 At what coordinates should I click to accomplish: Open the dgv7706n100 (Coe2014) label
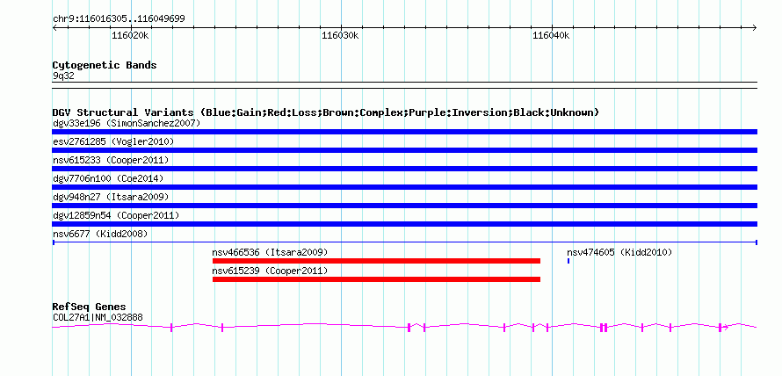tap(108, 178)
